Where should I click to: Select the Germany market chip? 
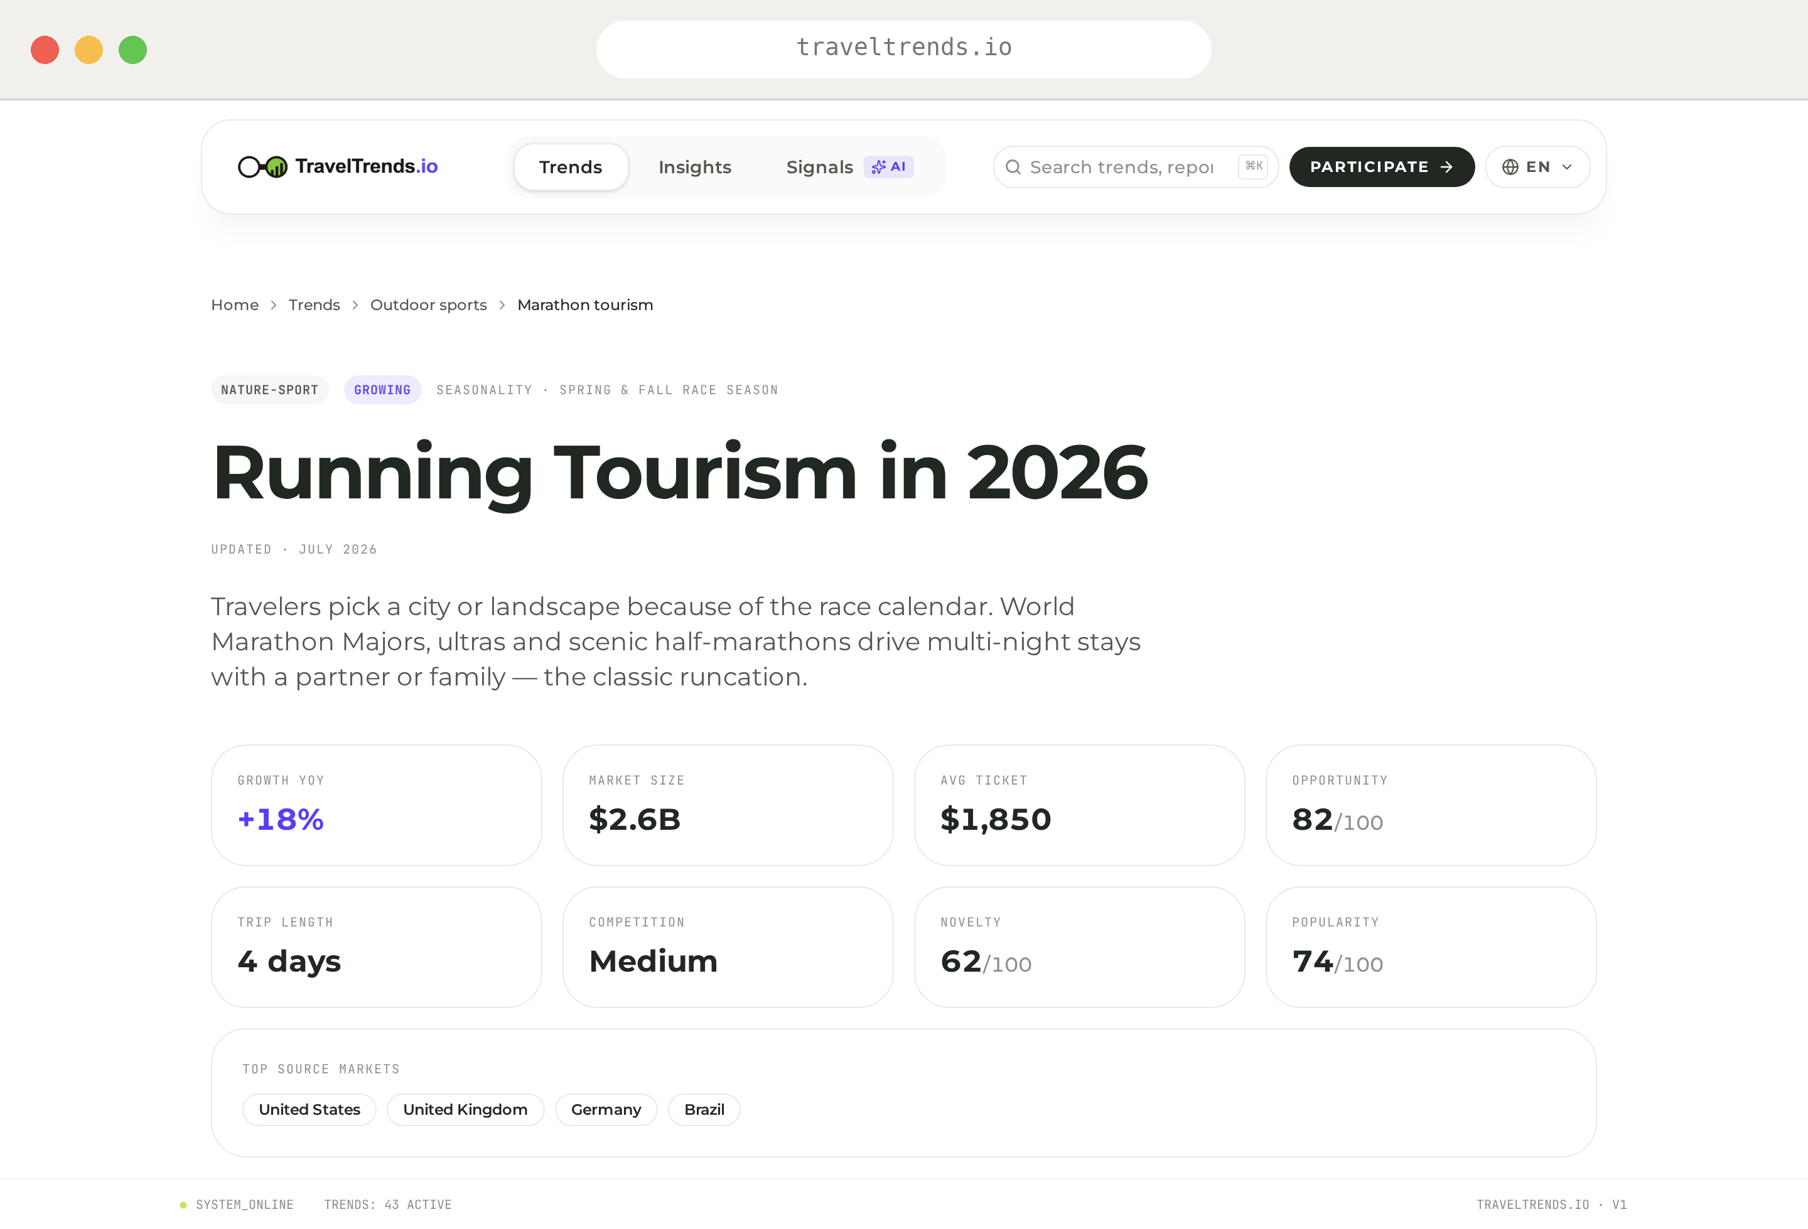606,1109
